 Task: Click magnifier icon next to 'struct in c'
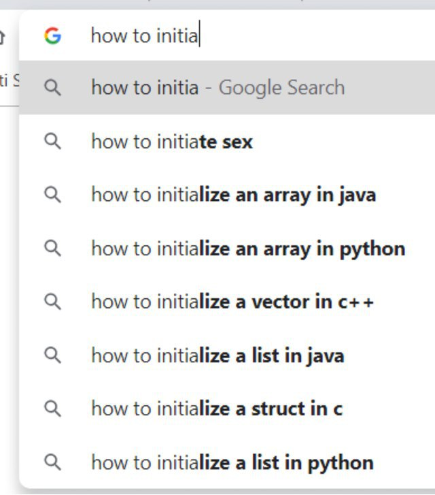[x=52, y=409]
